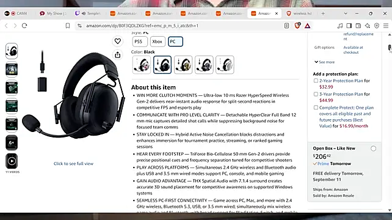The height and width of the screenshot is (220, 392).
Task: Open the browser hamburger menu
Action: [386, 26]
